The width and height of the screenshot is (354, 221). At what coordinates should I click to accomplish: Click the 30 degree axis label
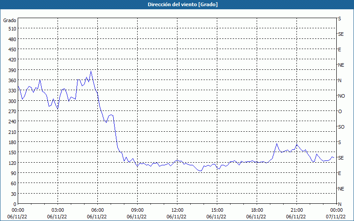point(14,194)
